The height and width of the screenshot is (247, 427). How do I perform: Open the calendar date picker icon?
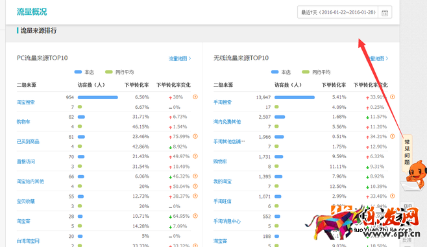click(x=385, y=12)
